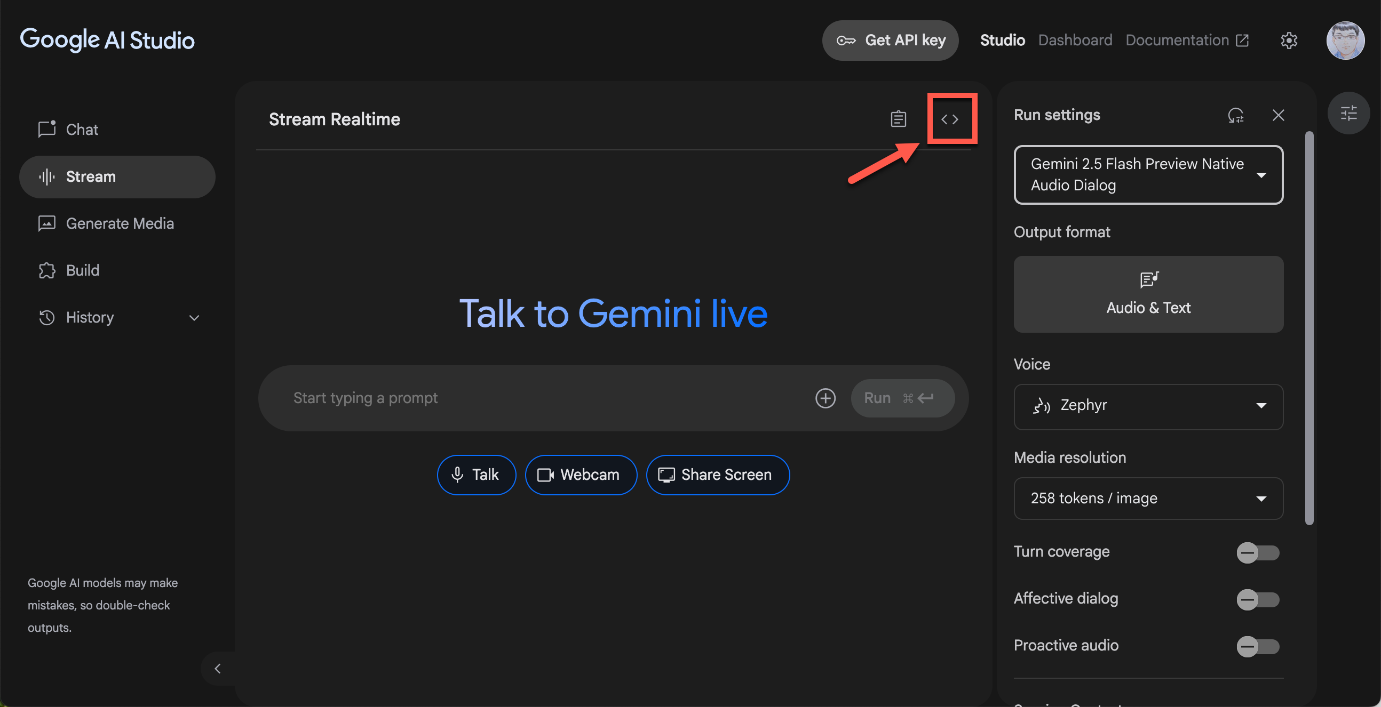Open the model selector showing Gemini 2.5 Flash
Screen dimensions: 1381x707
click(1148, 174)
